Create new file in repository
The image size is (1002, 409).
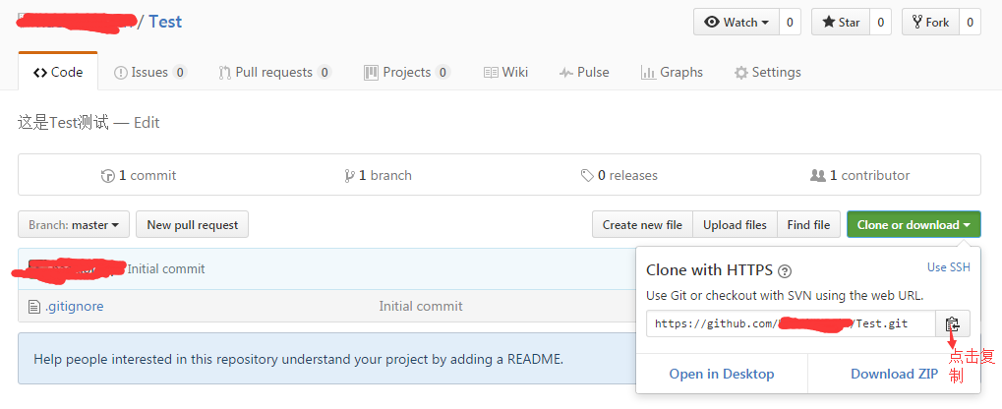642,225
